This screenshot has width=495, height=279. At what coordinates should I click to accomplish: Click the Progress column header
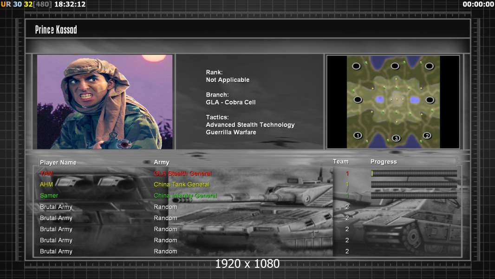384,162
